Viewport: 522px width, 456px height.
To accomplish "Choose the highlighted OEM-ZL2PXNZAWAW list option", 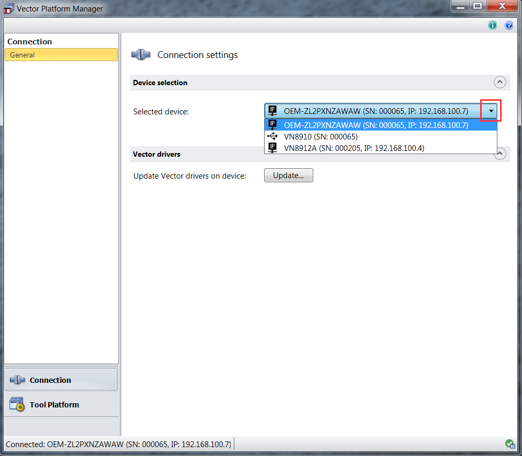I will pyautogui.click(x=376, y=125).
